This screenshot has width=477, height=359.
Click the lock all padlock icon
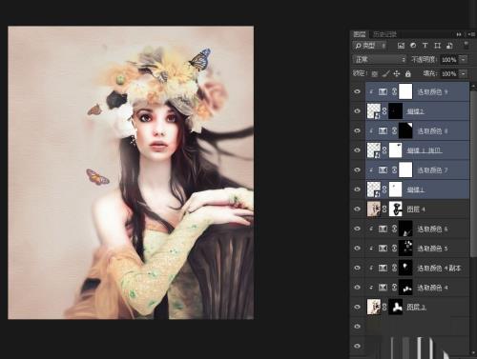click(x=408, y=74)
